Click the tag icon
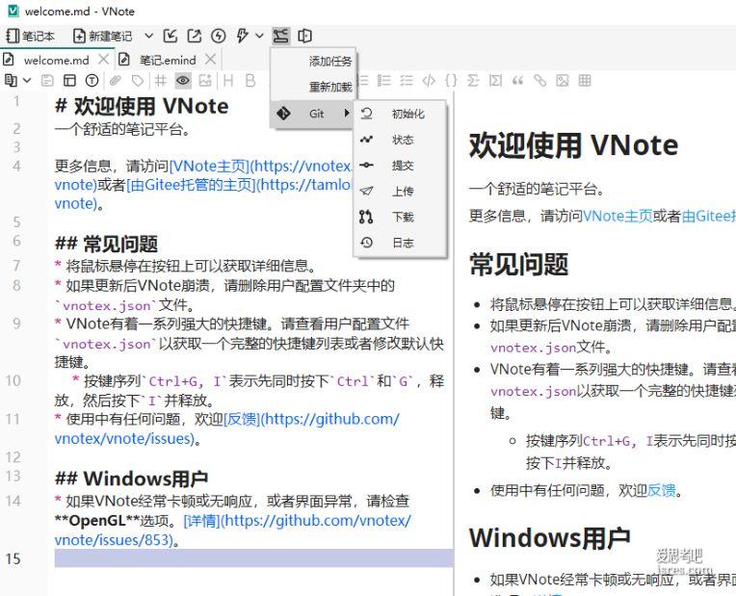736x596 pixels. [x=138, y=81]
